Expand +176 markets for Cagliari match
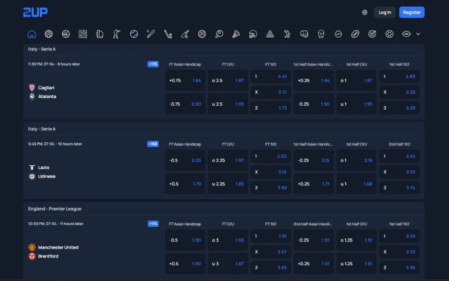The width and height of the screenshot is (449, 281). 153,64
